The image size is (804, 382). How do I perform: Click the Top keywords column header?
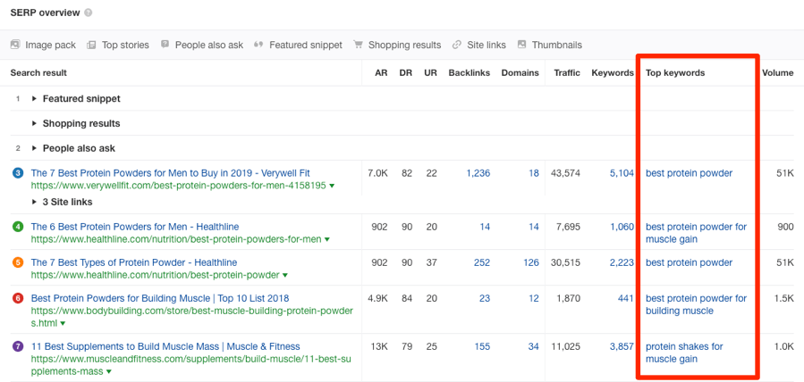(x=675, y=72)
